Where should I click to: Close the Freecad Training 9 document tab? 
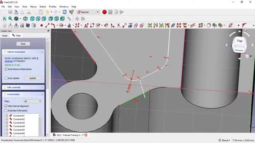click(x=86, y=135)
